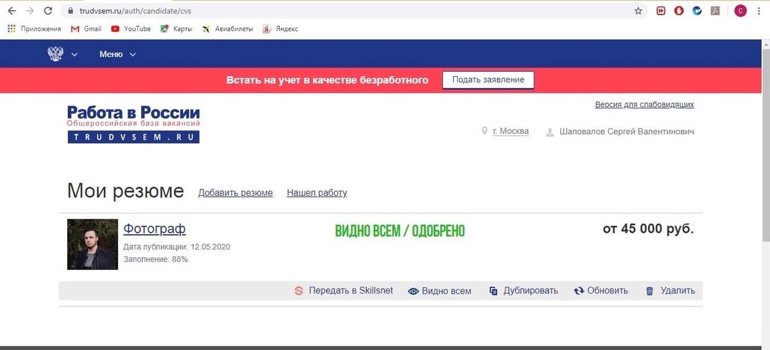The height and width of the screenshot is (350, 770).
Task: Click Удалить to delete the resume
Action: [x=678, y=290]
